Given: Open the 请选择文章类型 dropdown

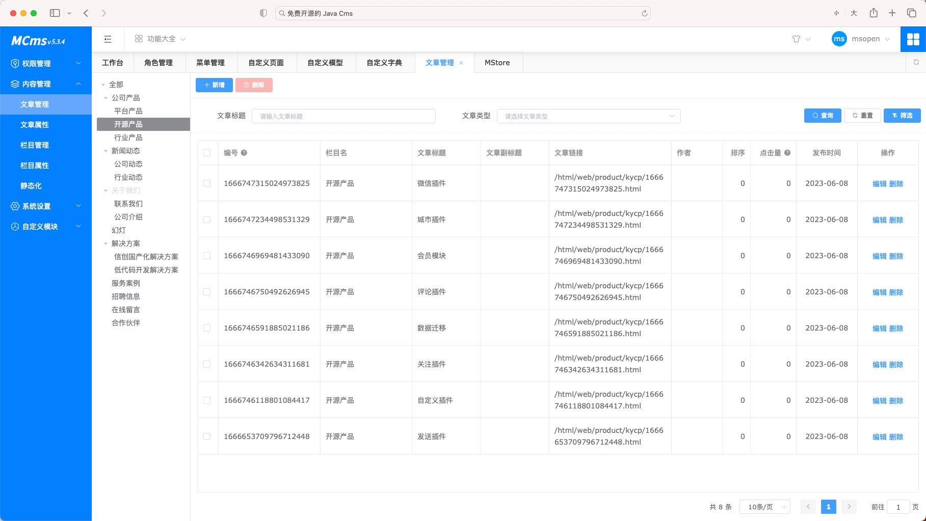Looking at the screenshot, I should [588, 116].
